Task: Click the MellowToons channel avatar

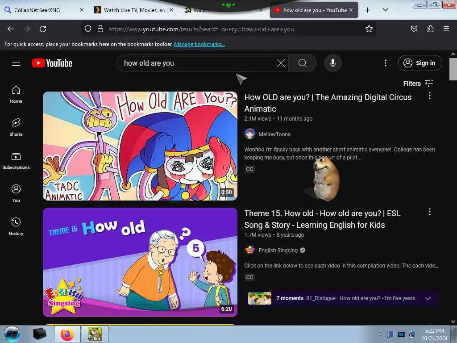Action: point(250,134)
